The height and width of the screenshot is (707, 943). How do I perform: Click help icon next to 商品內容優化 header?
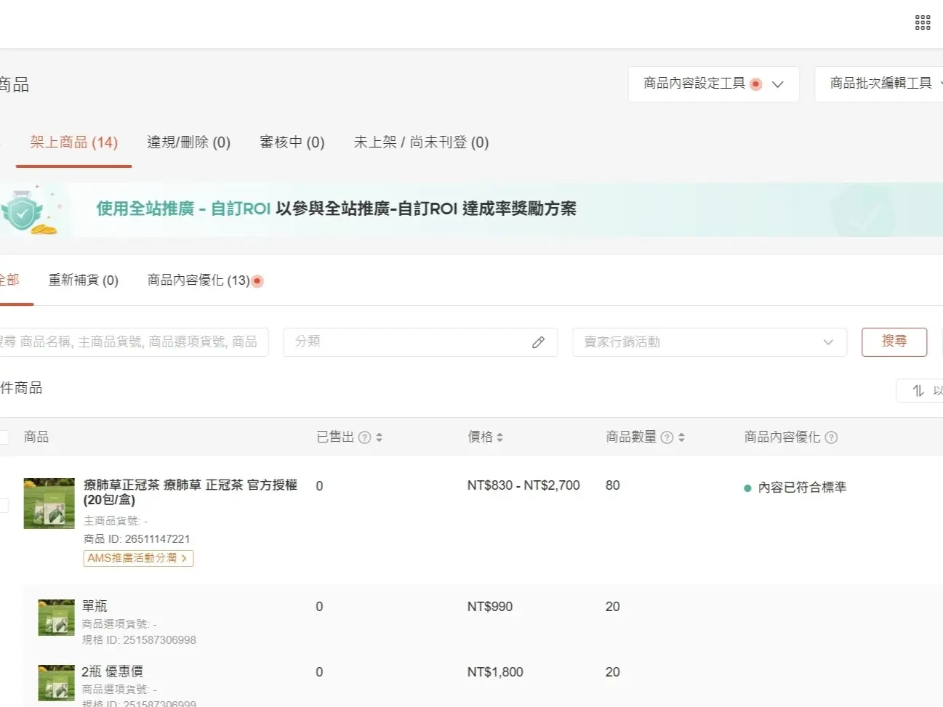tap(831, 437)
